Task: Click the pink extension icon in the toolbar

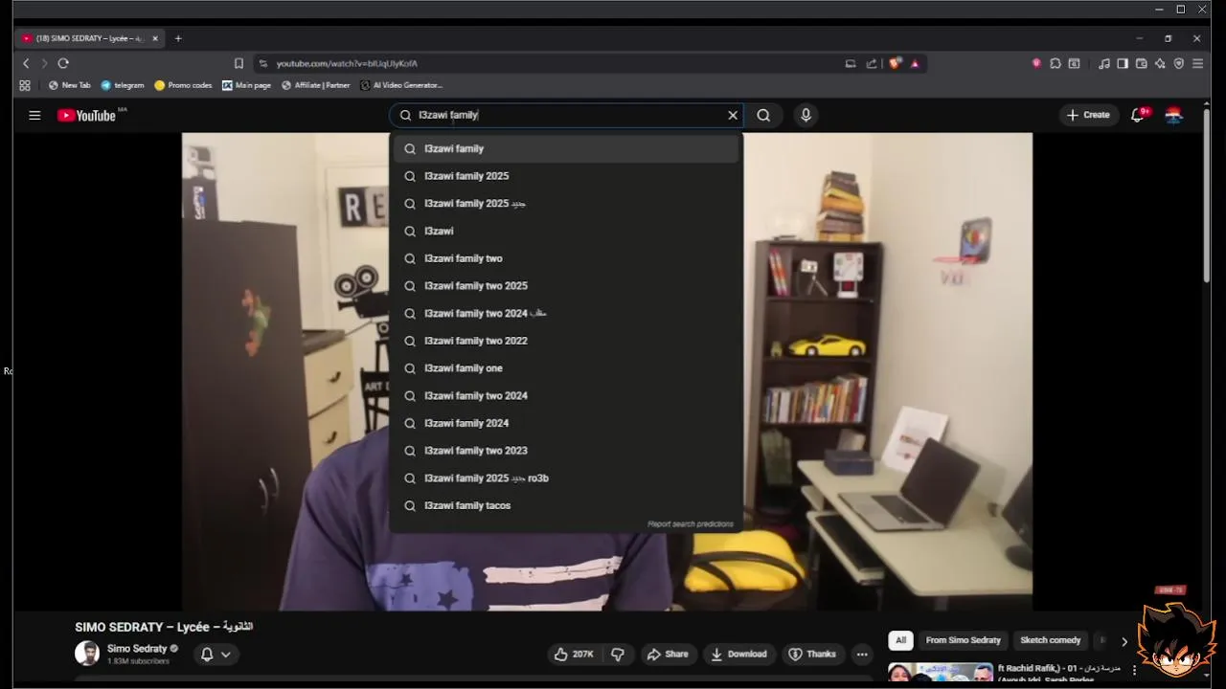Action: [x=1036, y=63]
